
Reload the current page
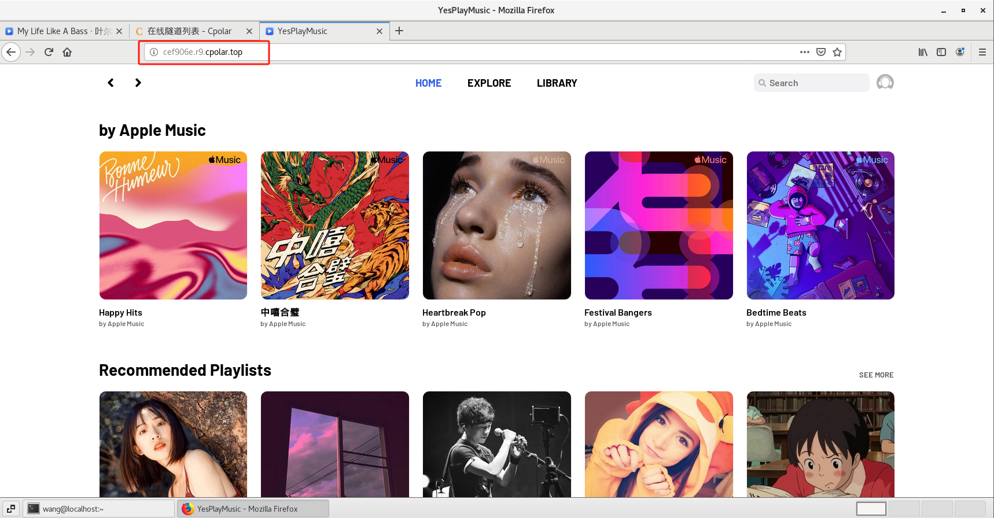tap(49, 52)
